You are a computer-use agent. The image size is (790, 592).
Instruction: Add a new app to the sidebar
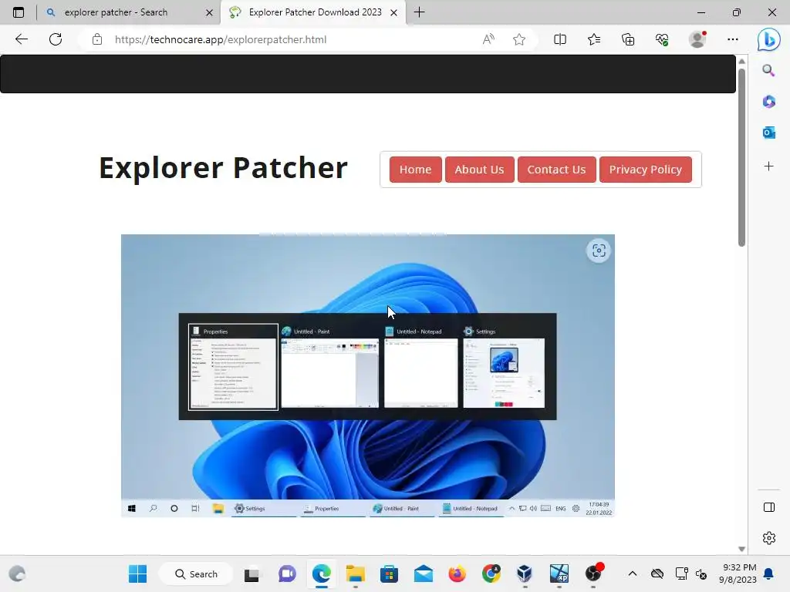tap(768, 166)
